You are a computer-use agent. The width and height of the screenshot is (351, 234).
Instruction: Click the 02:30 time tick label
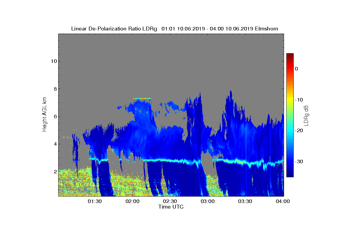[170, 201]
